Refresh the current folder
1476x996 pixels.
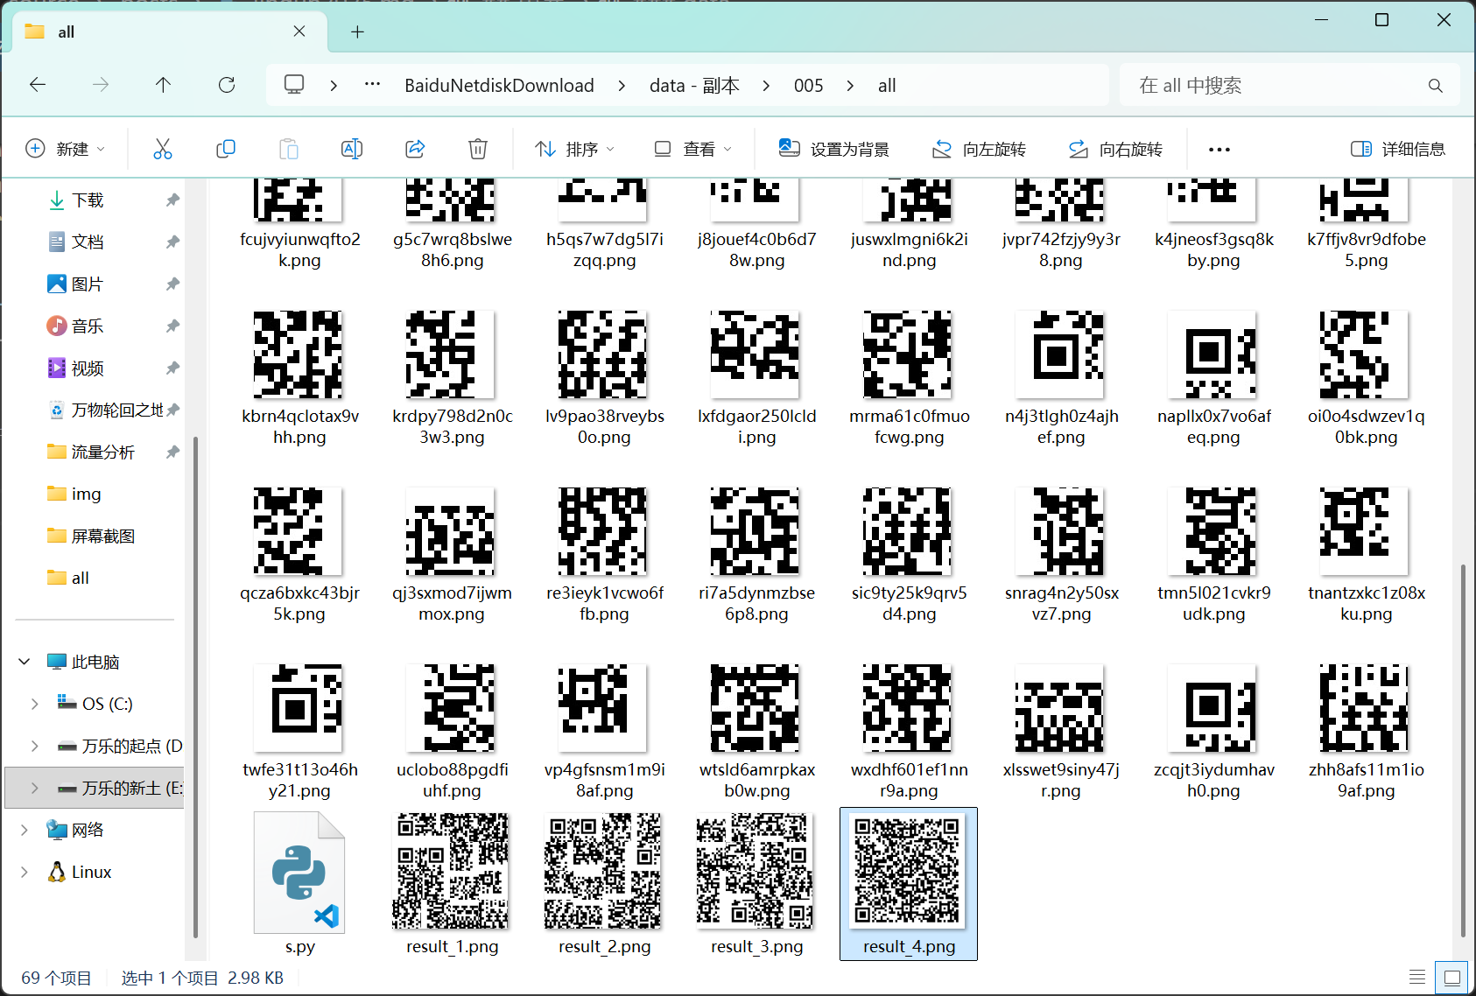click(227, 85)
